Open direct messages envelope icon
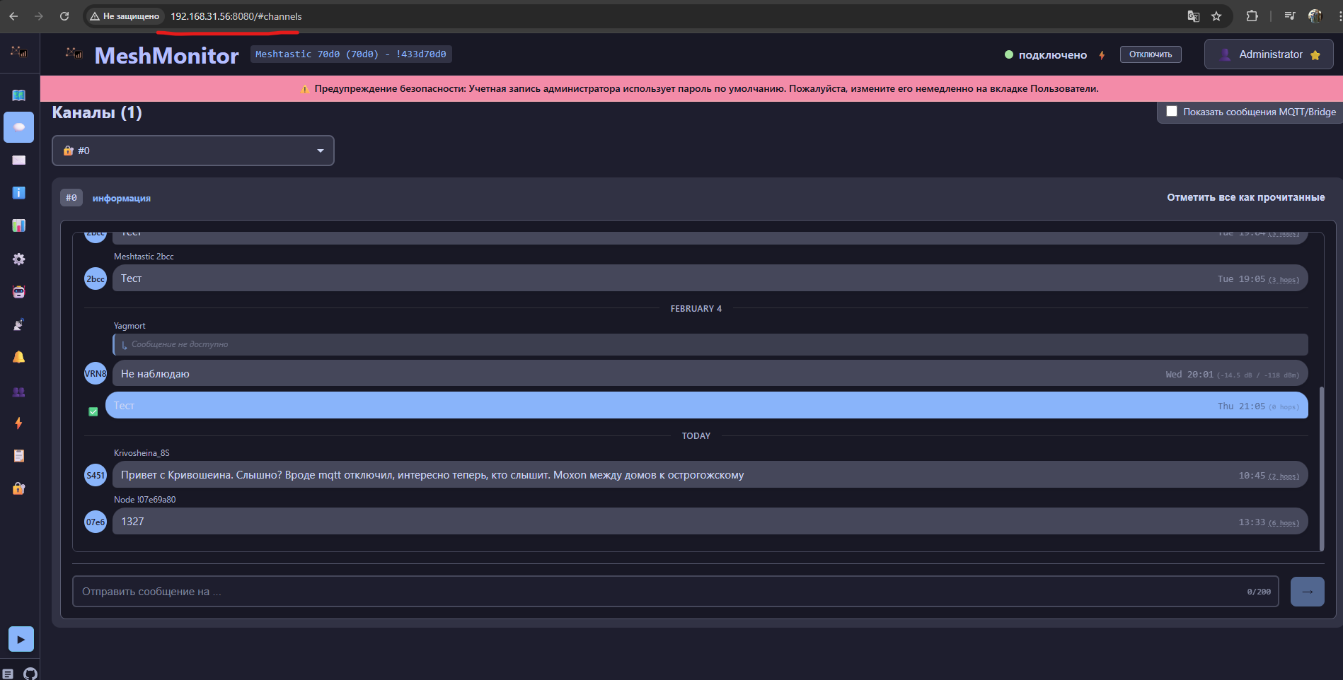 pos(19,160)
